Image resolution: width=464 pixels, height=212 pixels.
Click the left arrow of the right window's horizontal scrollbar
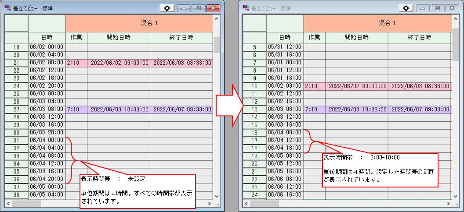[x=246, y=203]
